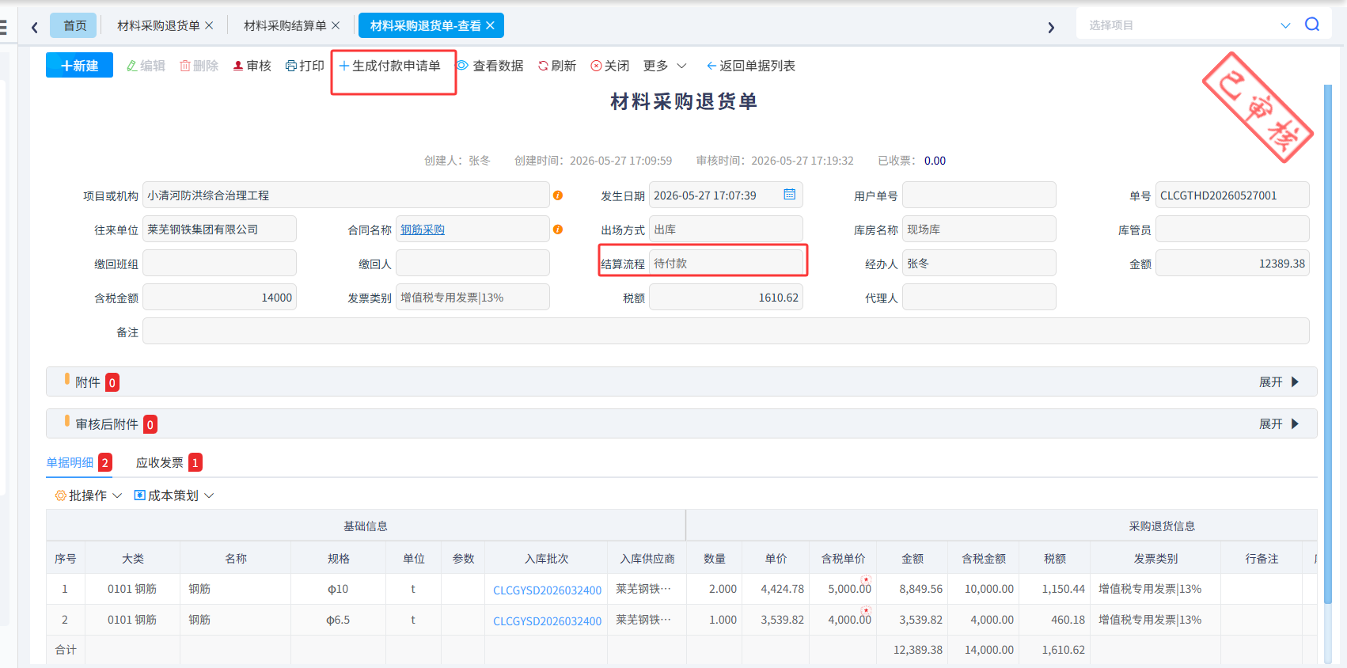Click 审核 approve toolbar button
The image size is (1347, 668).
[x=252, y=66]
